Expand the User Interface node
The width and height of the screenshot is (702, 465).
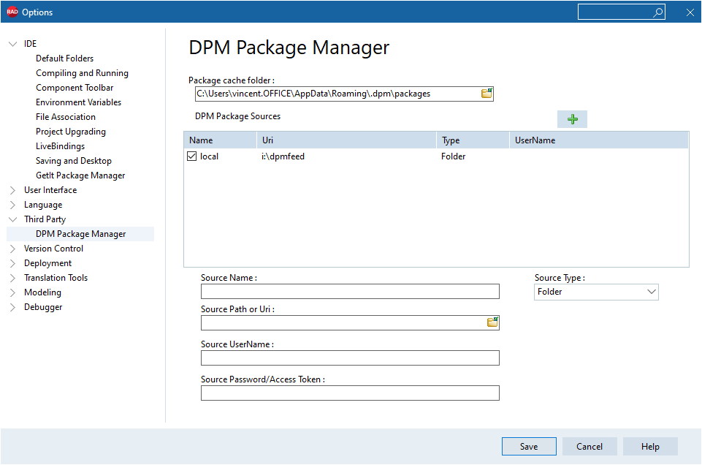[12, 190]
